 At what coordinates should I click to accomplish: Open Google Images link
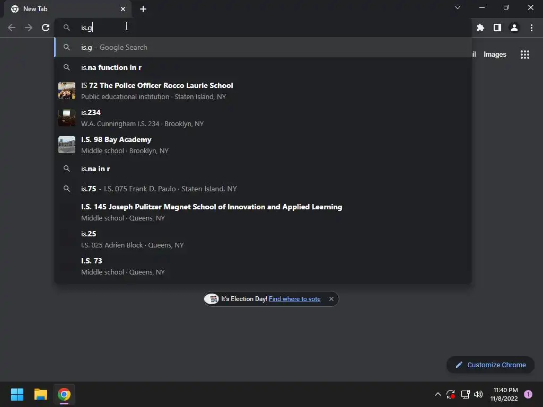click(x=495, y=55)
